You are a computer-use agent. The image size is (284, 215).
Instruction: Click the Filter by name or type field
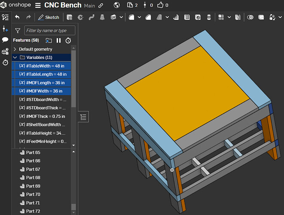tap(50, 30)
